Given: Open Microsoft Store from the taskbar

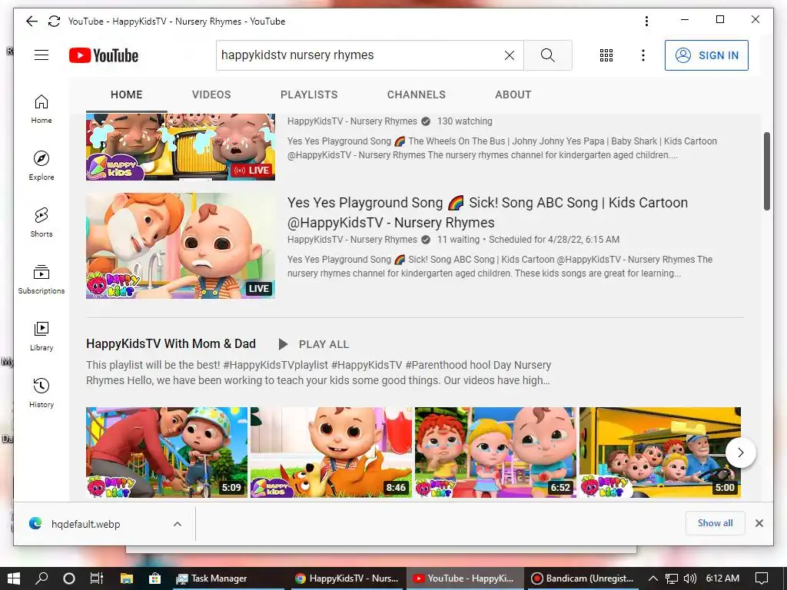Looking at the screenshot, I should (154, 578).
